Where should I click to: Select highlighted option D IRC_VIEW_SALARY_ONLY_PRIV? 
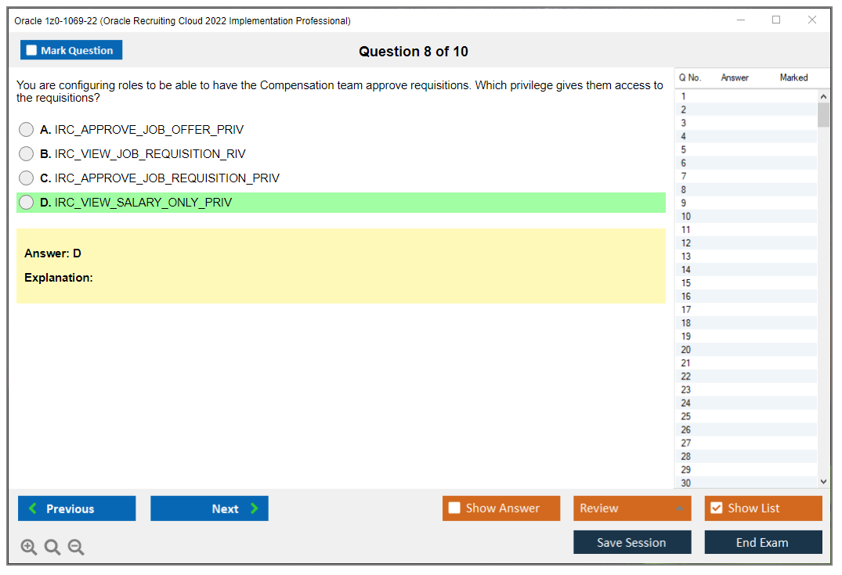coord(26,202)
